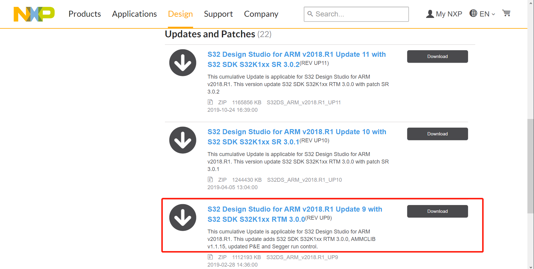Open the Support menu
This screenshot has height=269, width=534.
[x=218, y=14]
